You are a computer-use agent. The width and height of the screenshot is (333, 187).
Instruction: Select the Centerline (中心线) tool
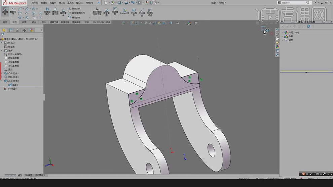point(142,12)
